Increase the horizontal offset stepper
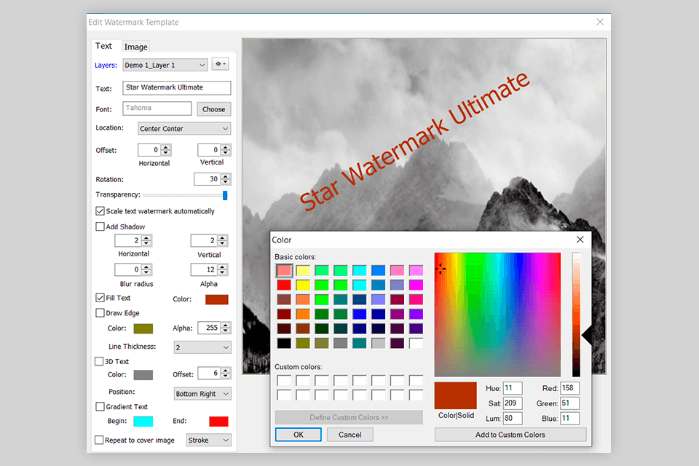 click(x=166, y=147)
